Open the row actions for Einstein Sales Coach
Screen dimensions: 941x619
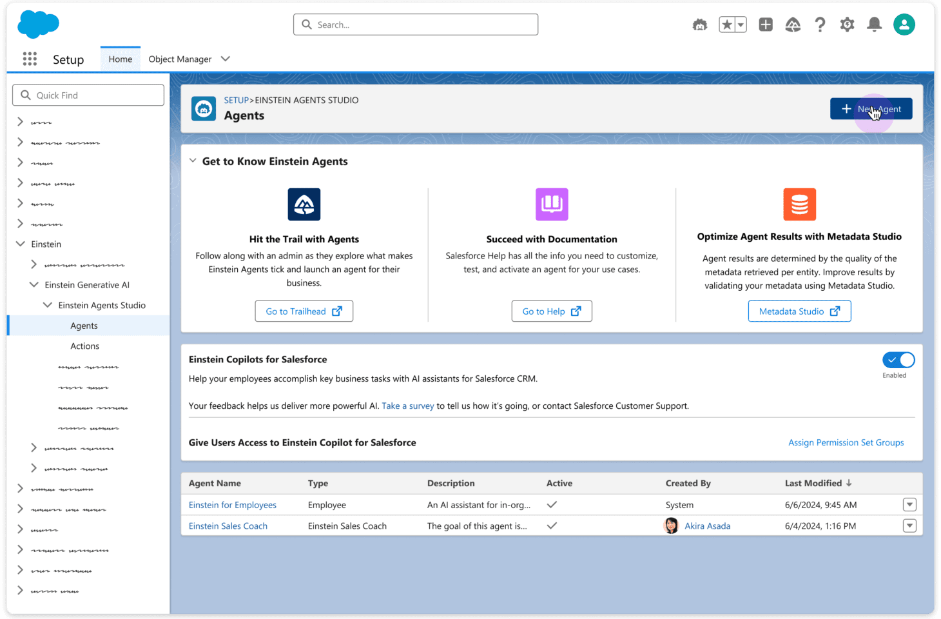coord(909,526)
